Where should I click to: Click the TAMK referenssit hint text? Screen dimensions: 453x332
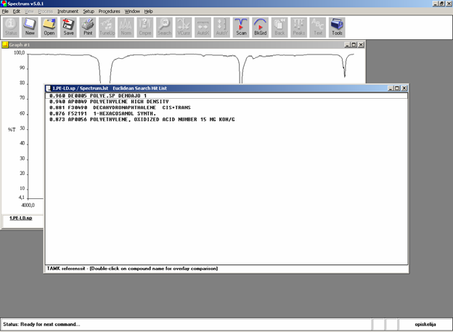132,269
